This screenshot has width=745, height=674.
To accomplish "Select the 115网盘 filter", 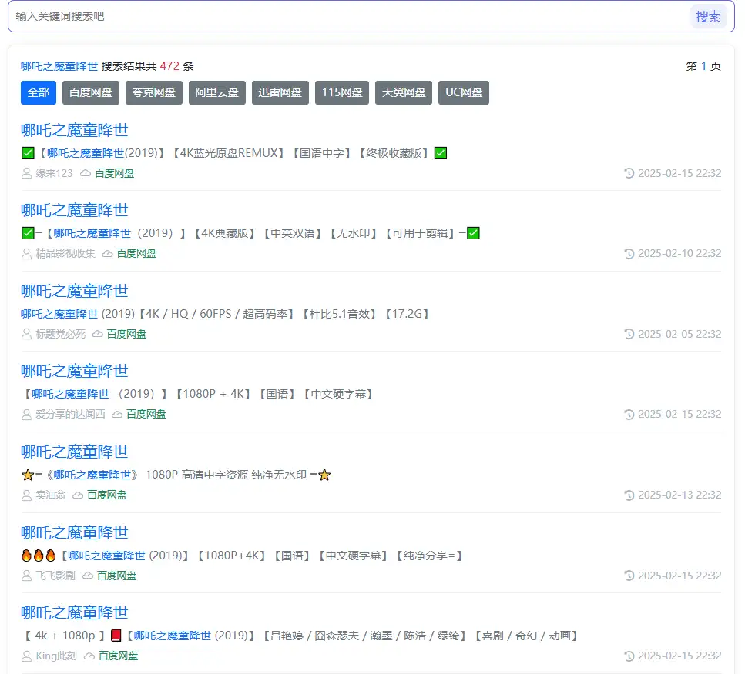I will [342, 93].
